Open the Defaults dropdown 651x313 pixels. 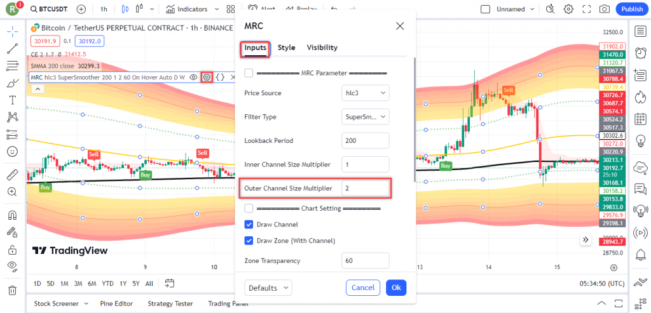tap(268, 288)
